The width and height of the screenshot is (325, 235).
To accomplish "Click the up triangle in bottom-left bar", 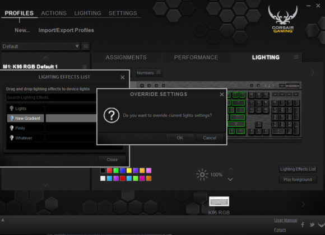I will (3, 220).
